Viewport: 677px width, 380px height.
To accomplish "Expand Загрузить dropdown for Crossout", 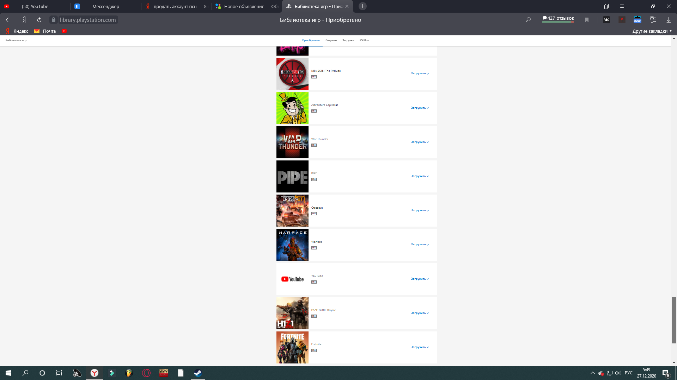I will point(420,210).
